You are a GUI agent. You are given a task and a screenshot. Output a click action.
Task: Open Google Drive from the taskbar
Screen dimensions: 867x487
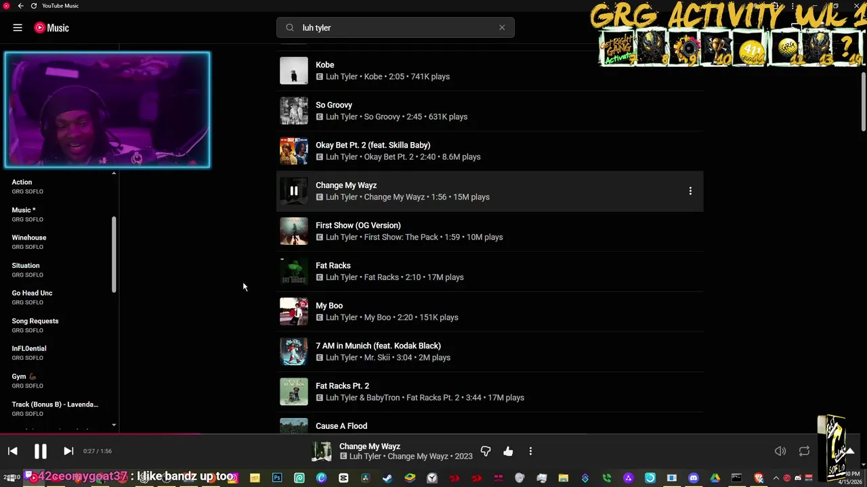click(x=715, y=478)
